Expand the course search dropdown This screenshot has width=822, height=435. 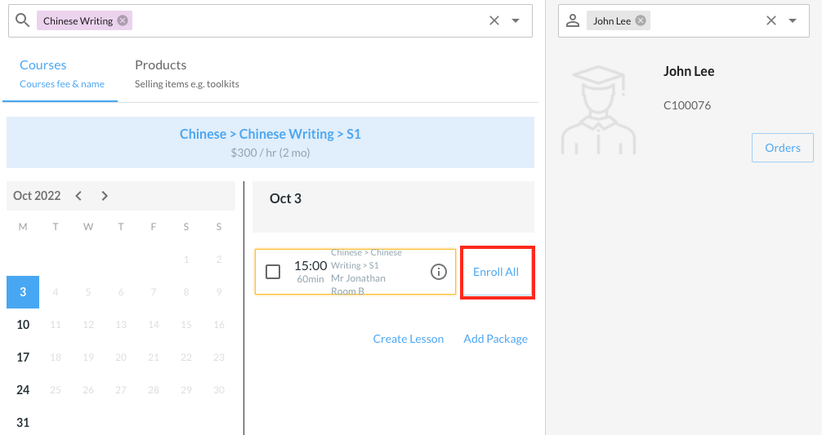click(516, 20)
